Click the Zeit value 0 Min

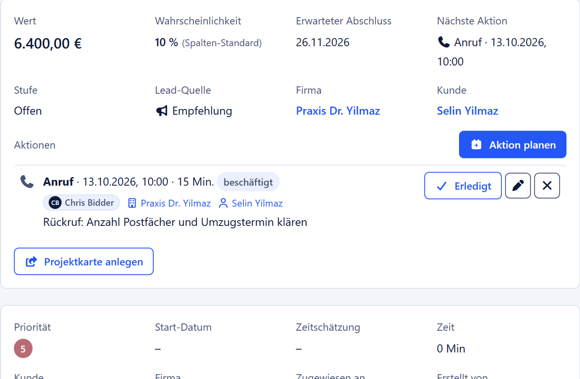coord(451,349)
